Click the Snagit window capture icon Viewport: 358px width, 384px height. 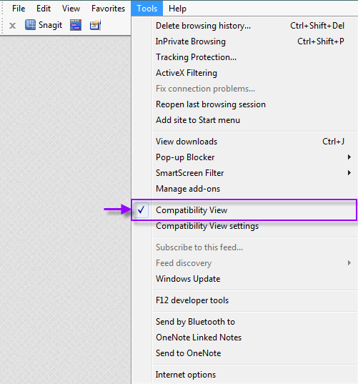tap(76, 25)
